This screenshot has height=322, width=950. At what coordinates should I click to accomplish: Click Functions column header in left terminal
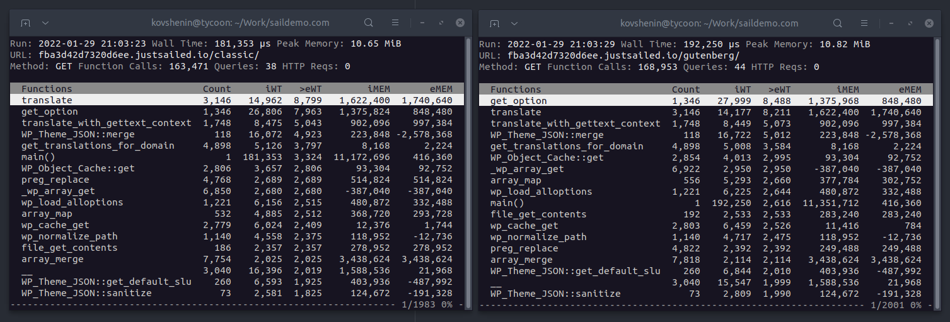click(47, 89)
